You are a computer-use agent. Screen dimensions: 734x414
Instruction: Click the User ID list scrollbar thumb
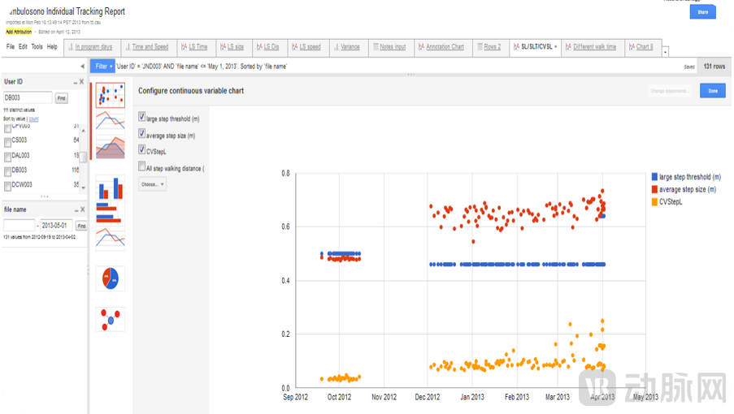84,157
